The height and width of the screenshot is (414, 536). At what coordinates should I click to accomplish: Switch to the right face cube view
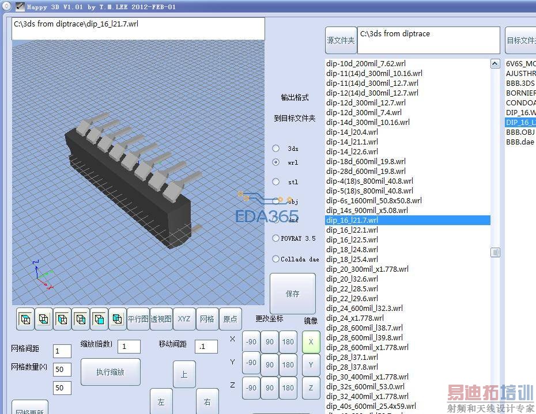(81, 319)
